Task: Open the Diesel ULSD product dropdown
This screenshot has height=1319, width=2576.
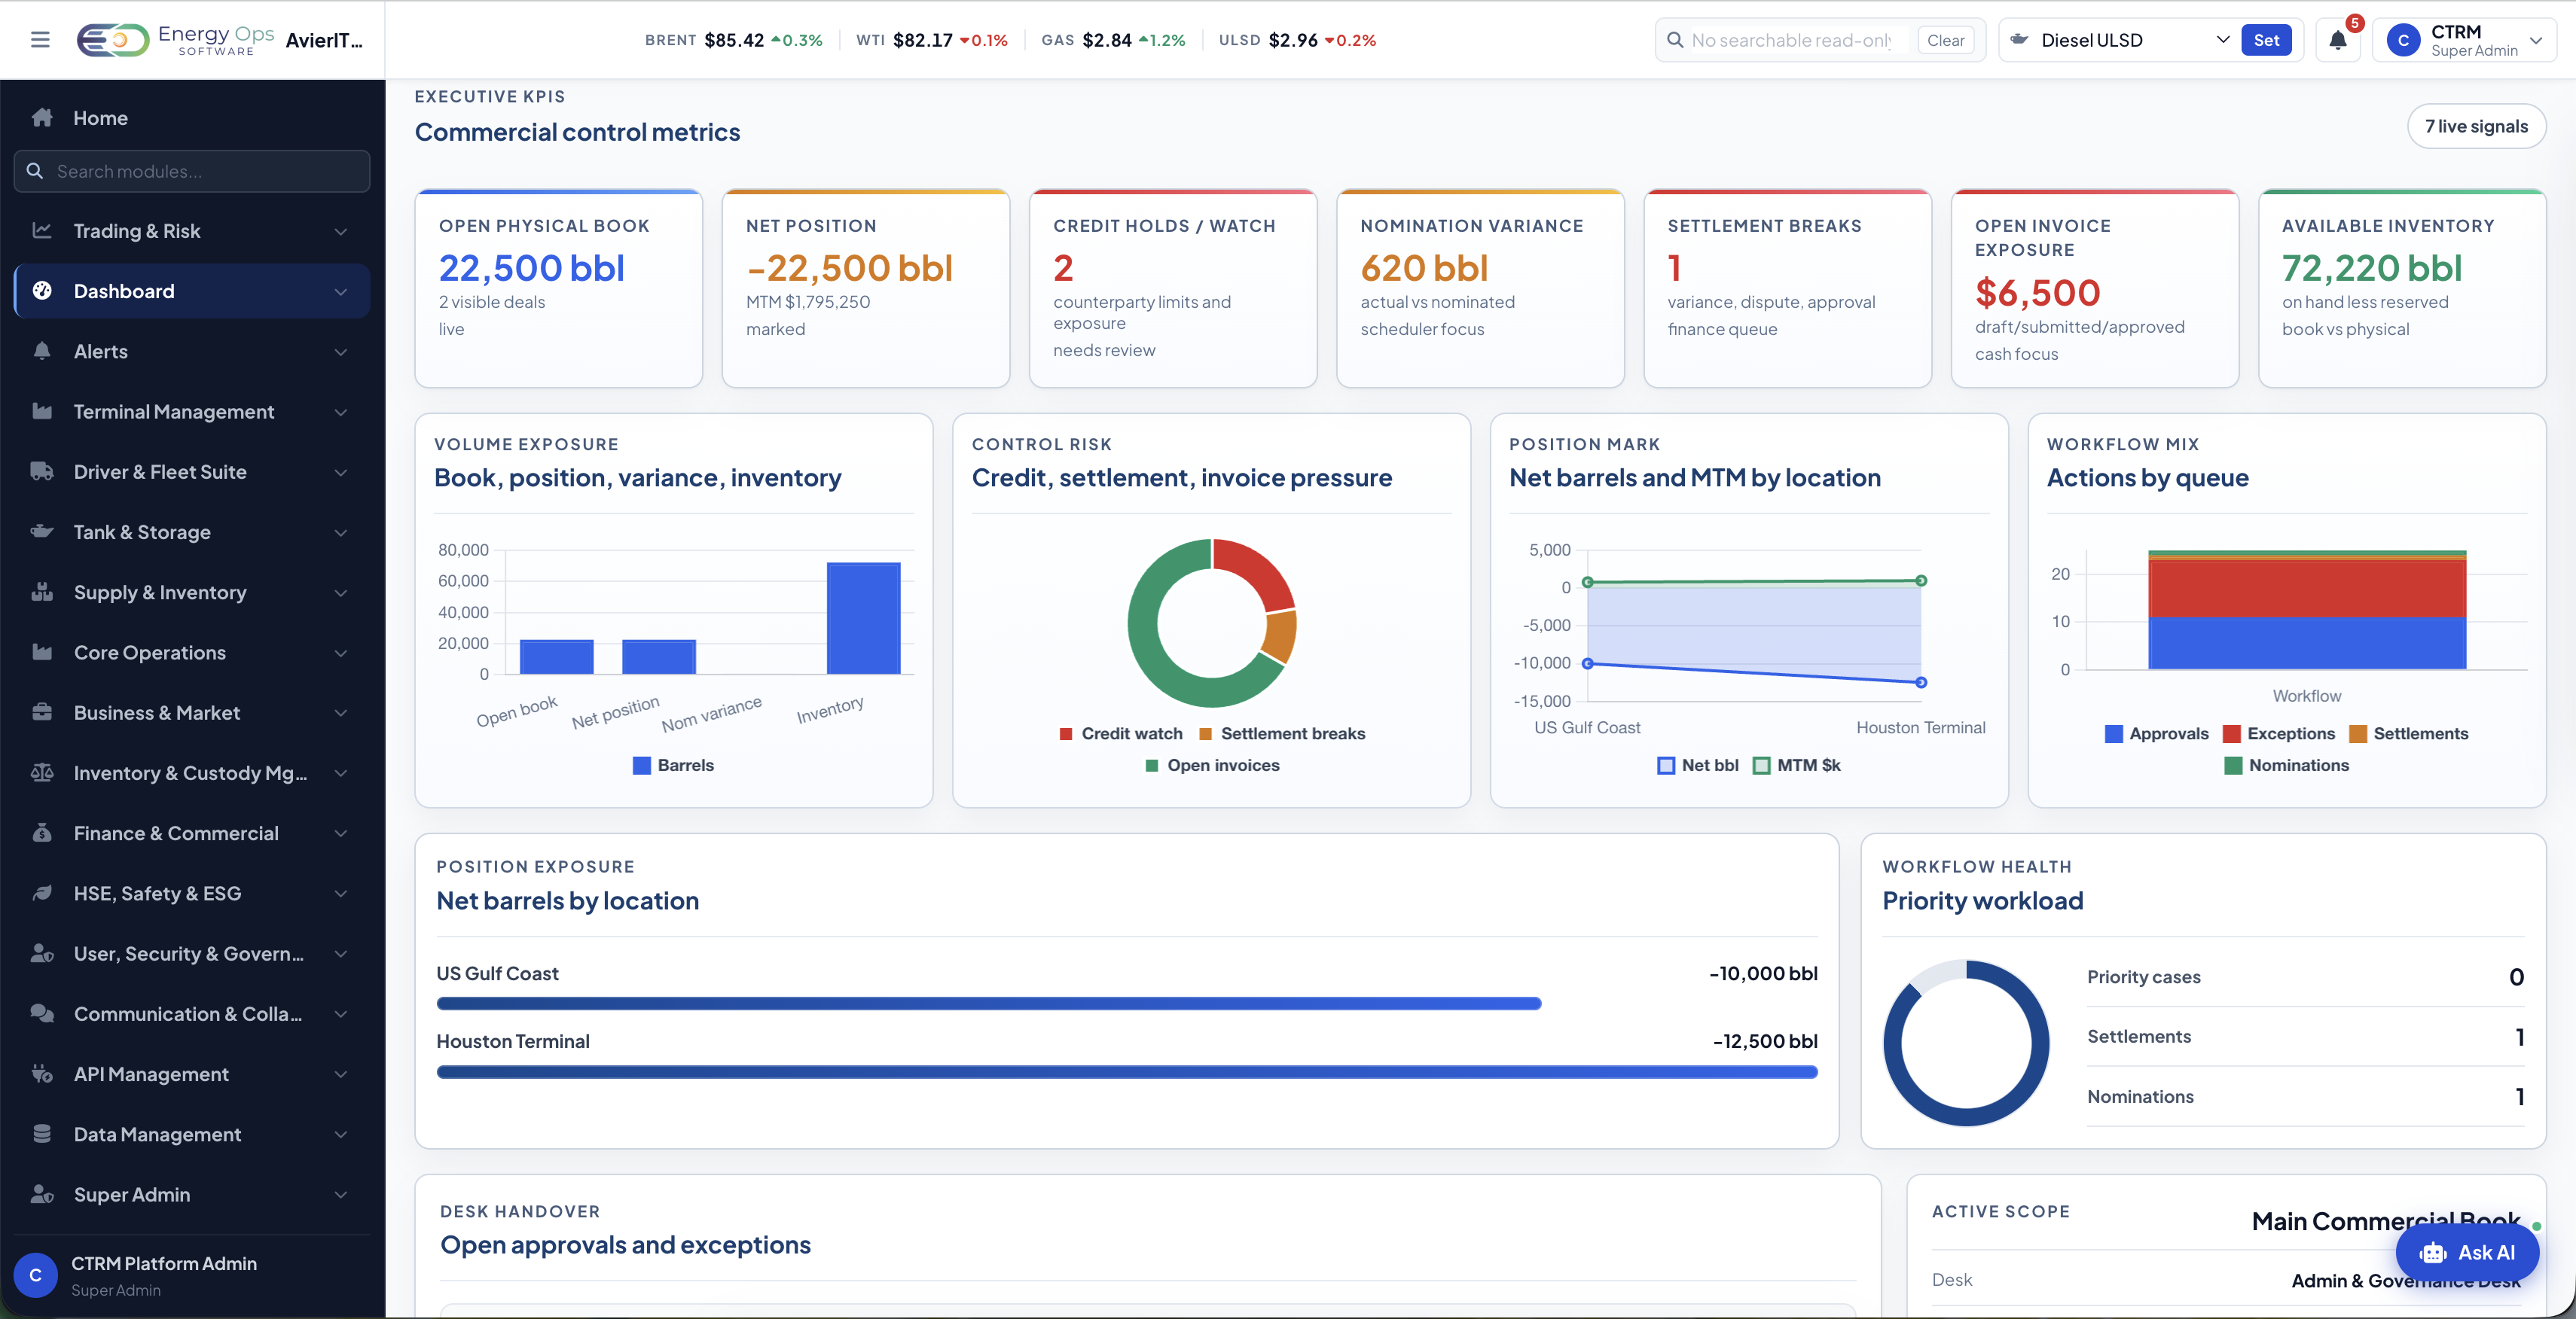Action: click(2118, 40)
